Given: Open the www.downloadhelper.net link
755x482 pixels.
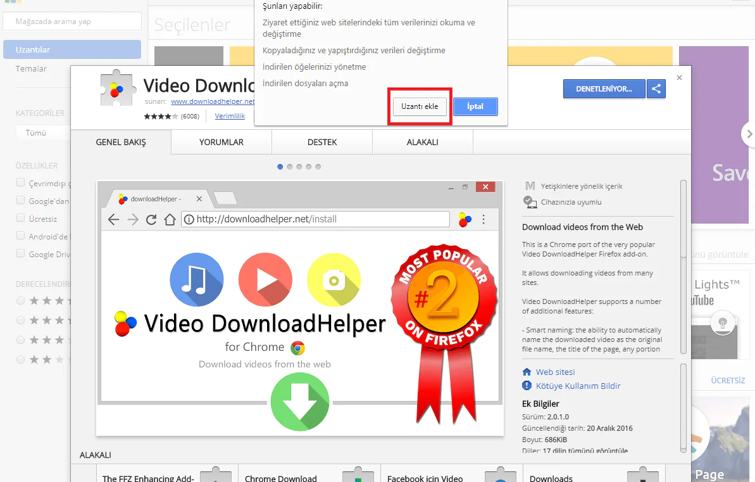Looking at the screenshot, I should point(213,101).
